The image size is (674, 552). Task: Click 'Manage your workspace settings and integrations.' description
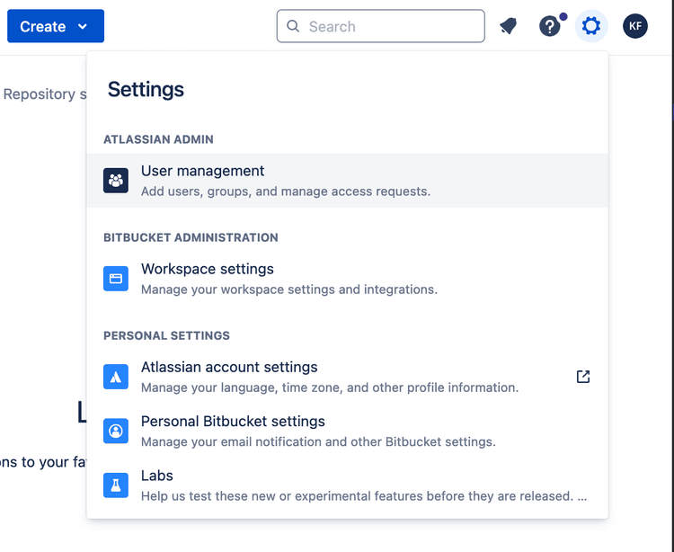[289, 289]
